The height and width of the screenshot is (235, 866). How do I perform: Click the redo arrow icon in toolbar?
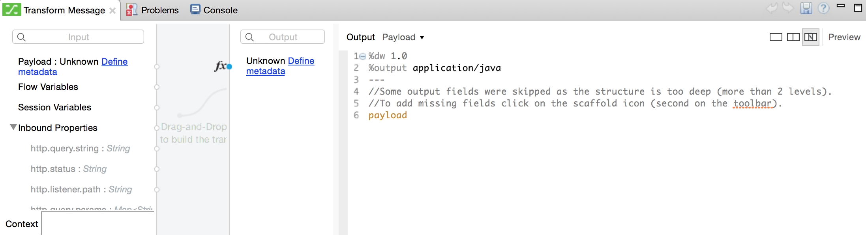point(788,8)
